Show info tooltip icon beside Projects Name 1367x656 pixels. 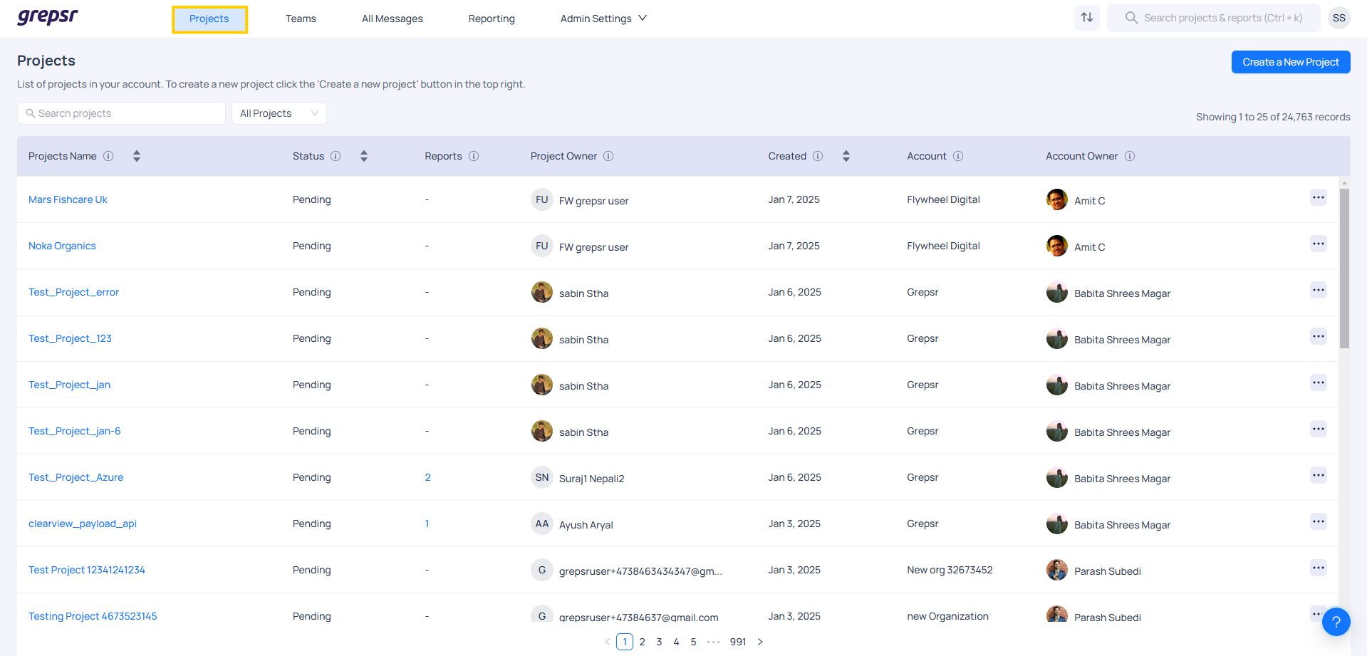[108, 156]
